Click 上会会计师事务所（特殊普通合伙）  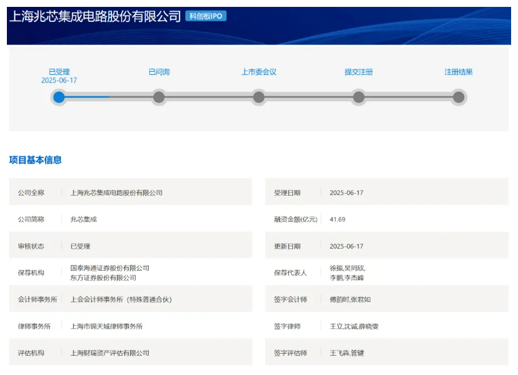121,299
